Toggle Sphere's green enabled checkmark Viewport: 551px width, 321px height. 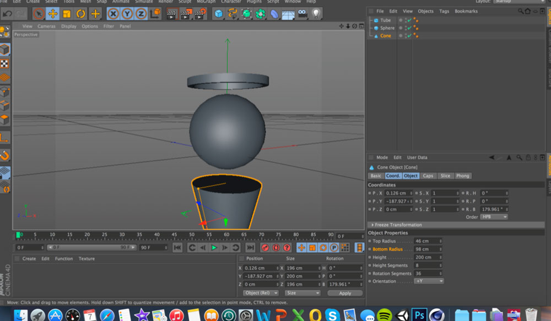point(409,28)
